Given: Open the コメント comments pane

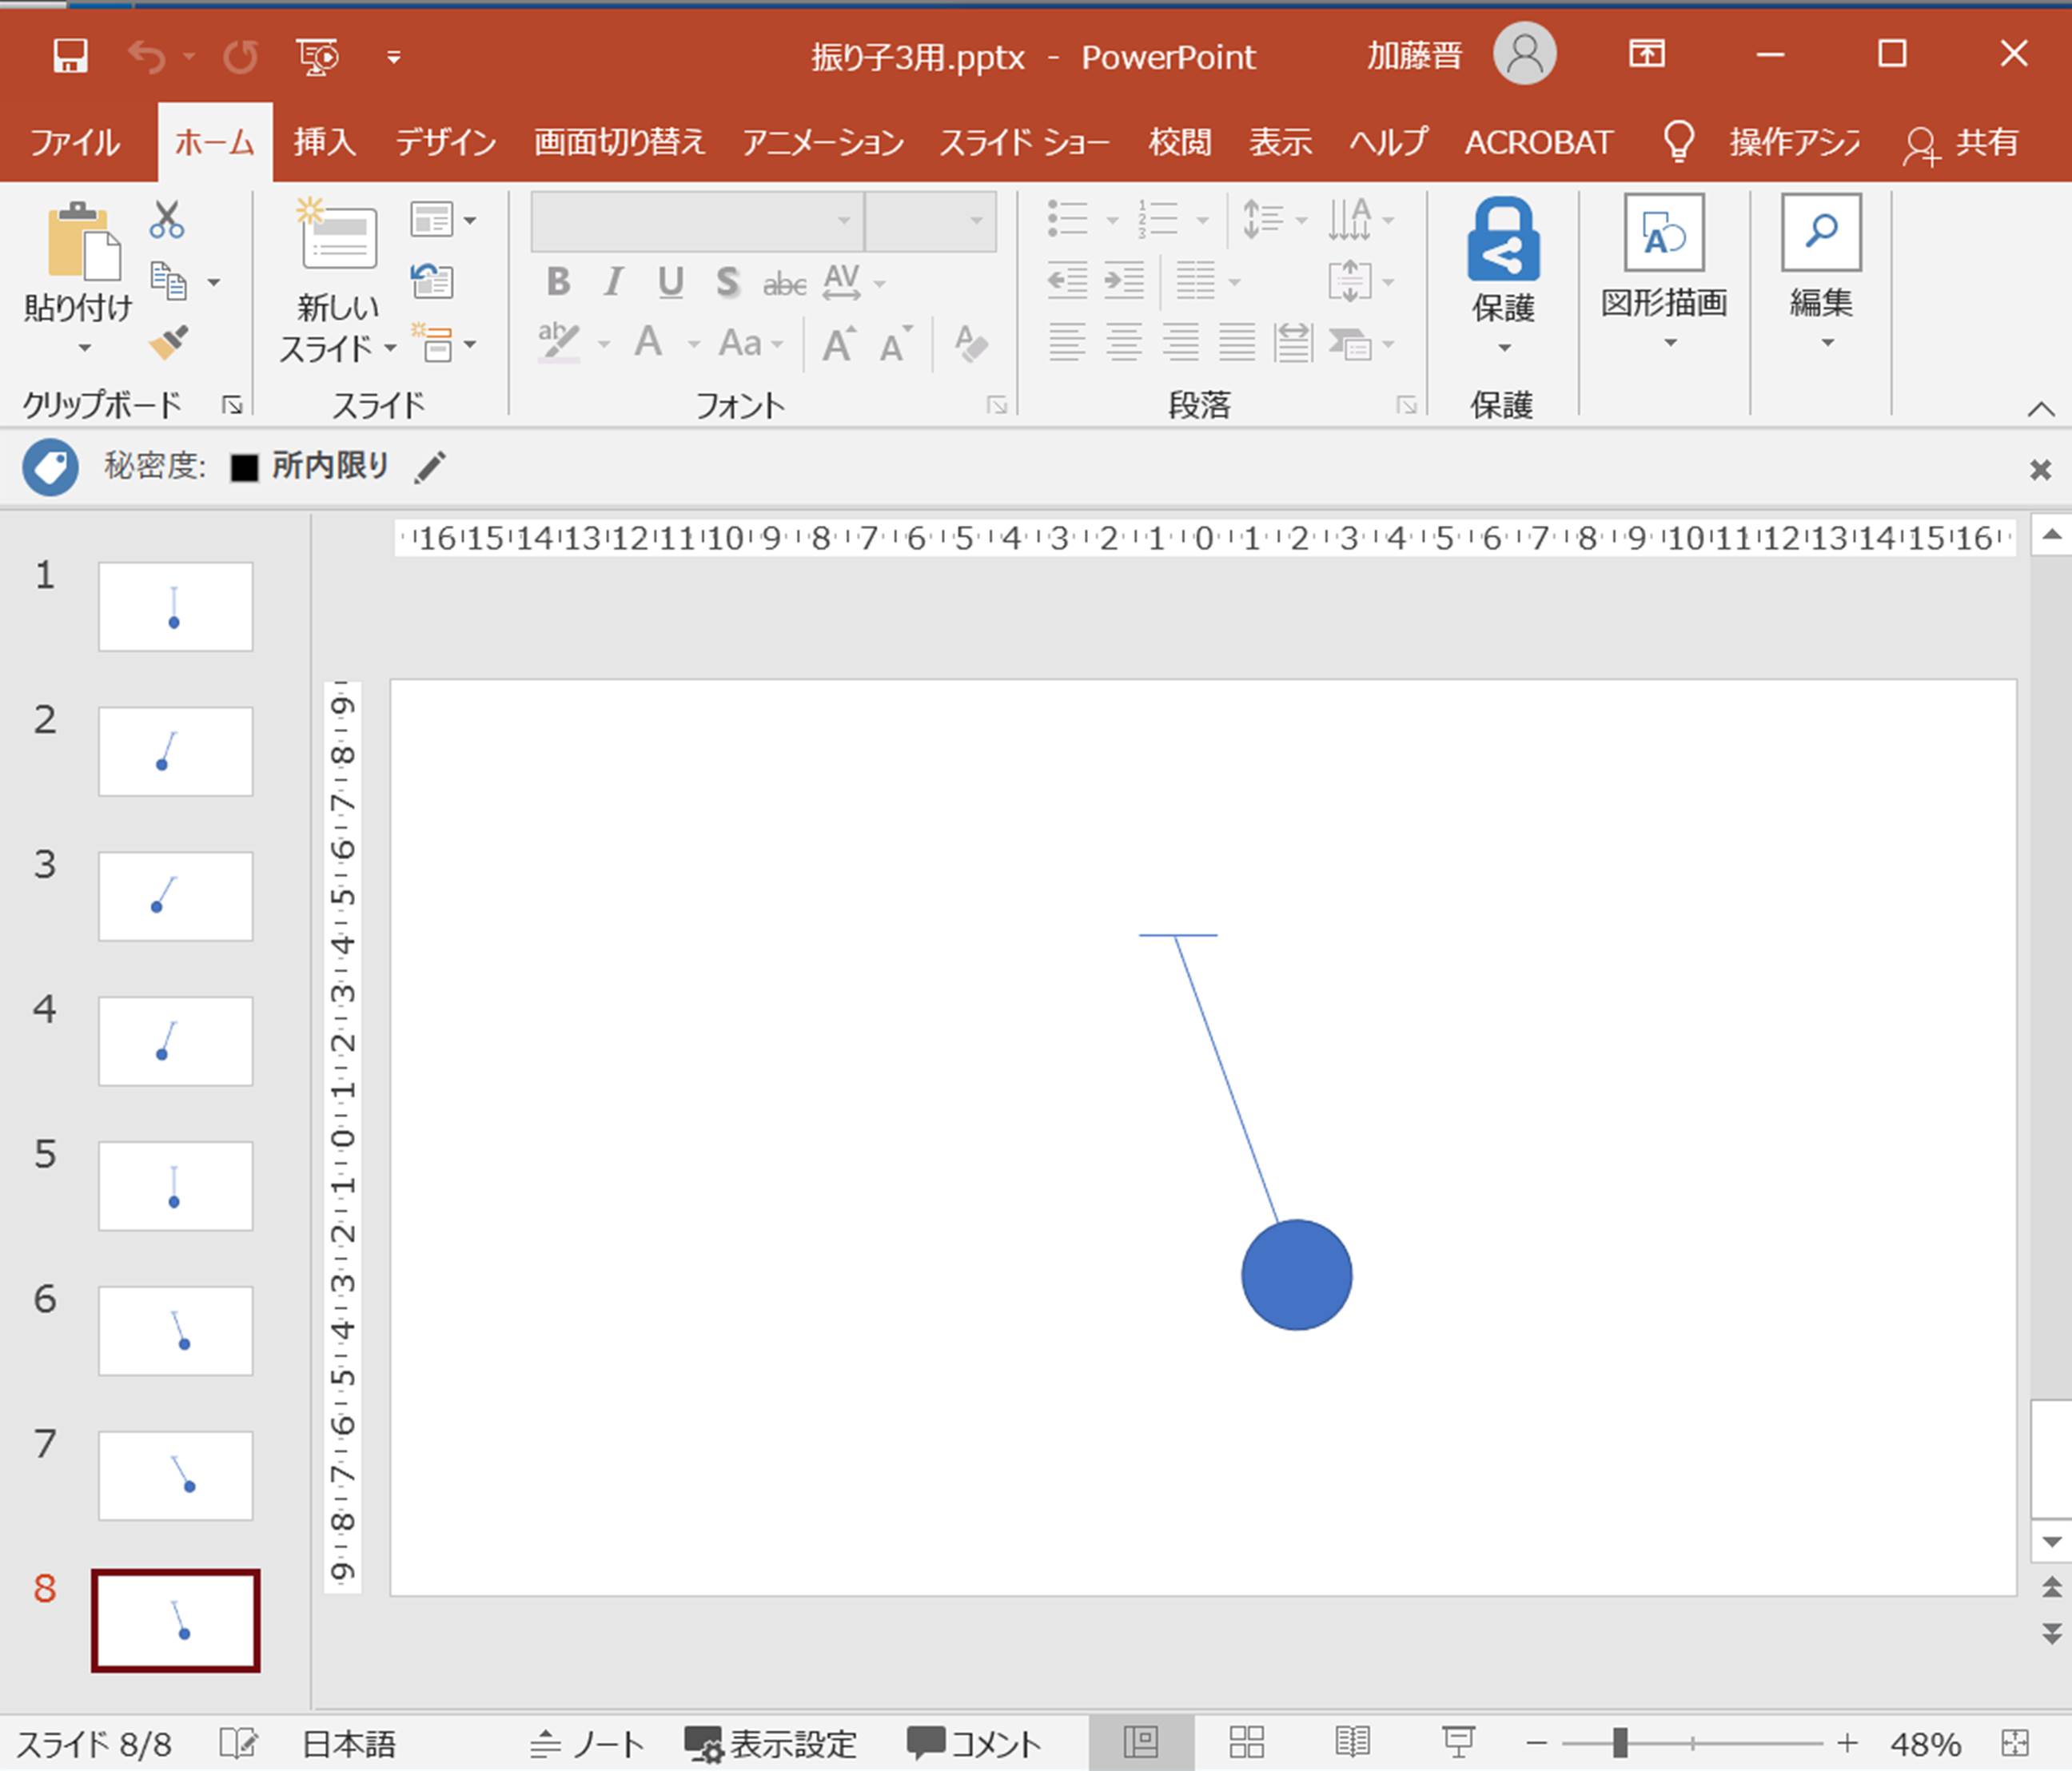Looking at the screenshot, I should pyautogui.click(x=974, y=1744).
